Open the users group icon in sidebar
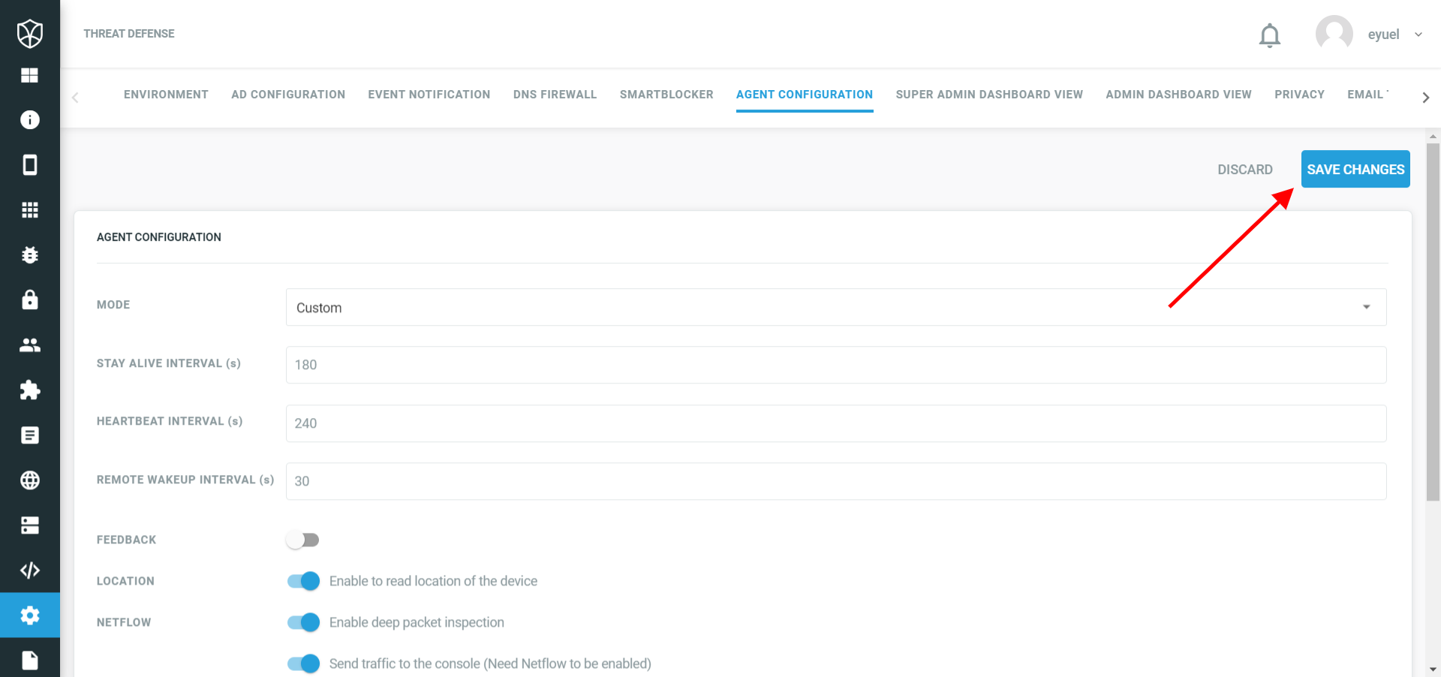The height and width of the screenshot is (677, 1441). (x=30, y=345)
